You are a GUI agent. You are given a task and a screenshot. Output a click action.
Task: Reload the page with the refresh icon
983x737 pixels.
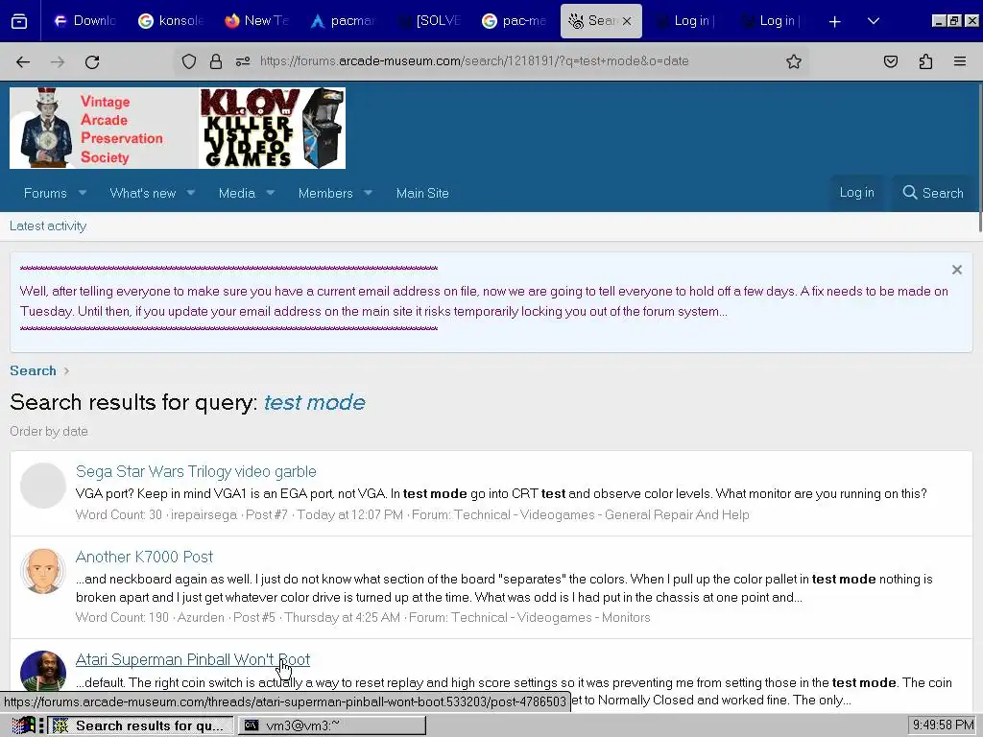[92, 61]
